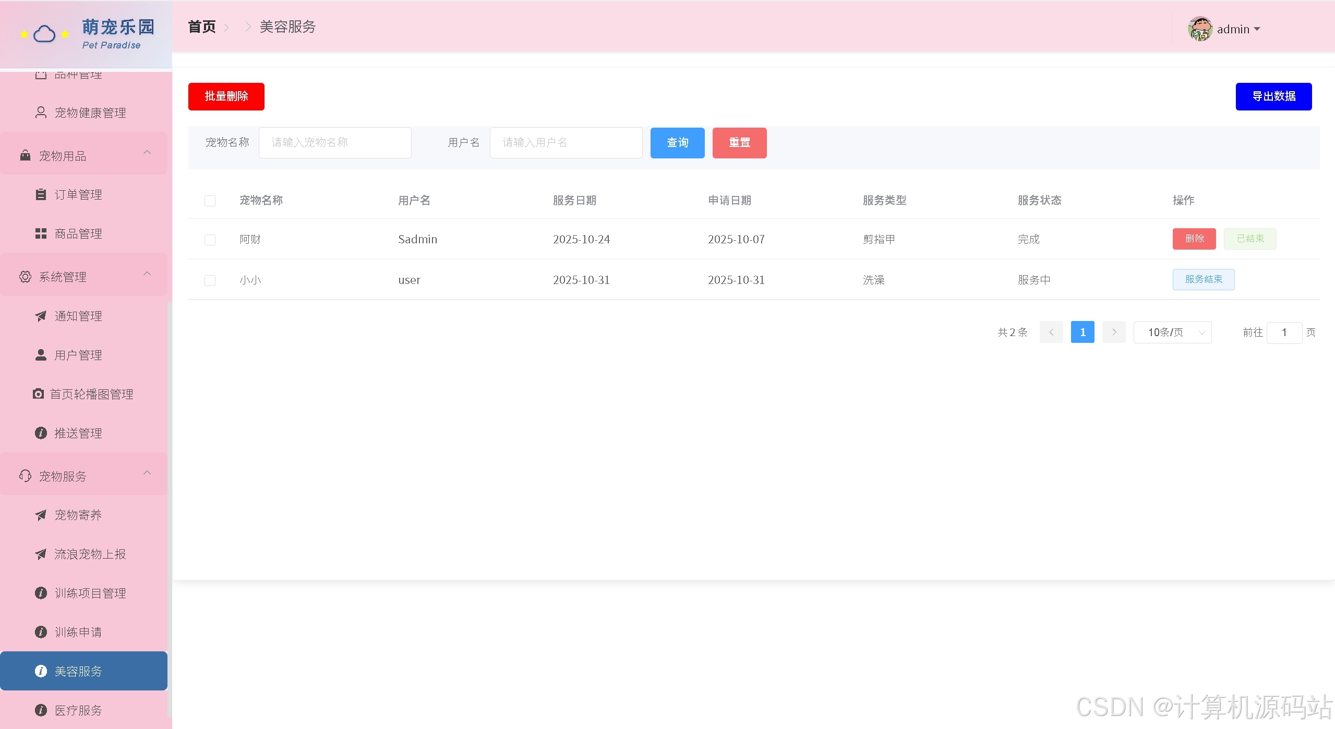Click the info icon beside 训练项目管理
Viewport: 1335px width, 729px height.
click(x=41, y=593)
